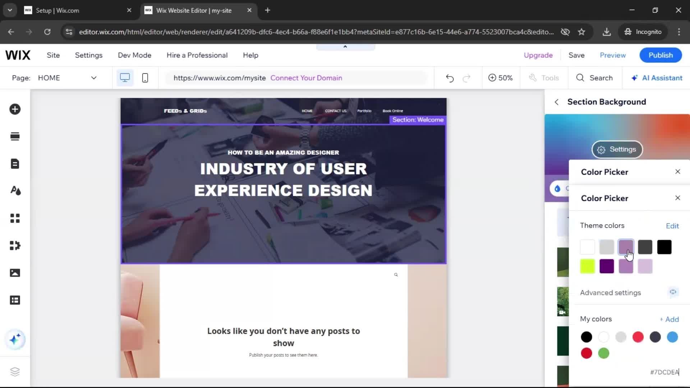
Task: Click the #7DCDEA hex input field
Action: click(664, 372)
